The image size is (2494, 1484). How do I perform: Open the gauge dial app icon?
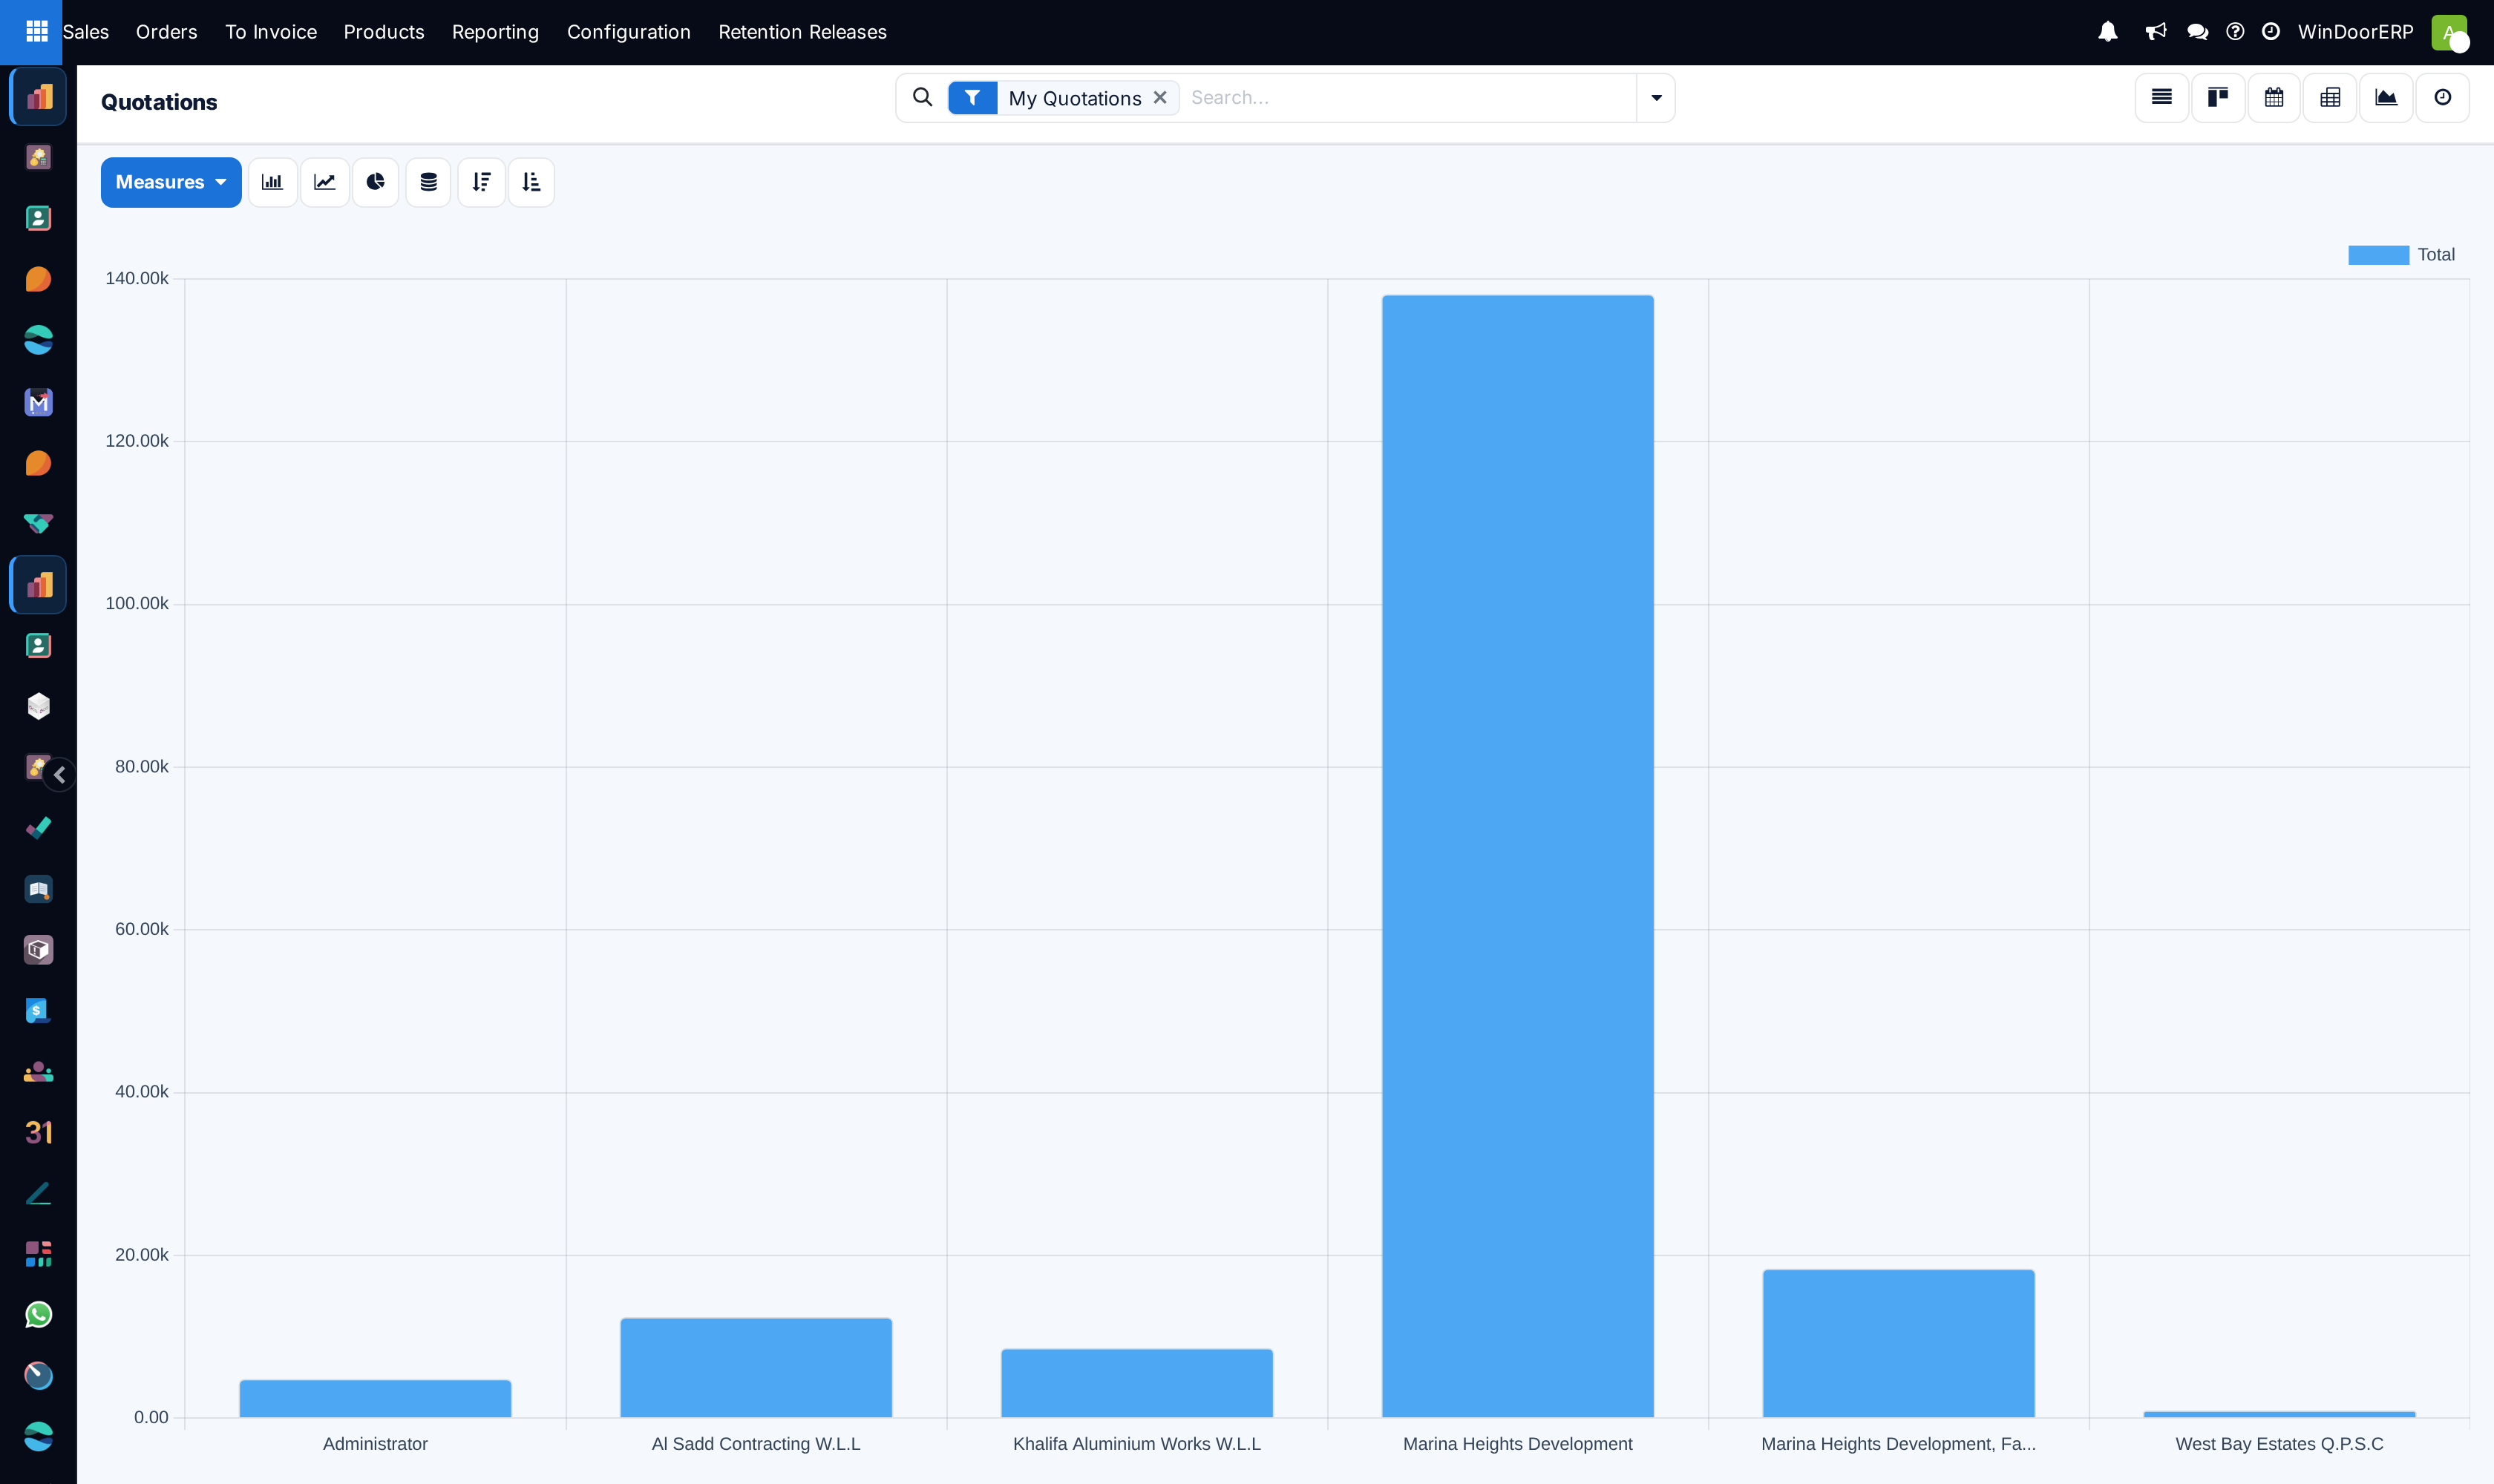click(x=38, y=1376)
